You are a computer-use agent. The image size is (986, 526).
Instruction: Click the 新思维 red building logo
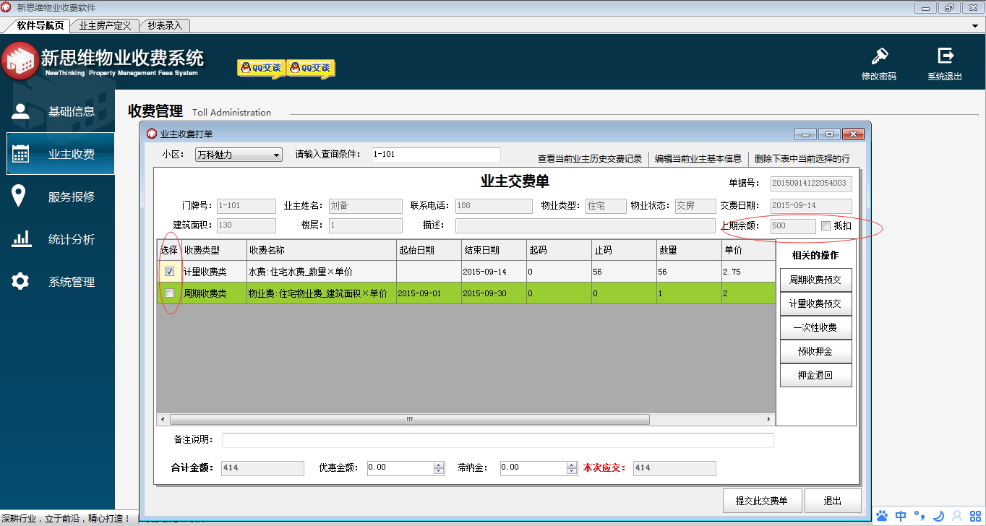[19, 61]
